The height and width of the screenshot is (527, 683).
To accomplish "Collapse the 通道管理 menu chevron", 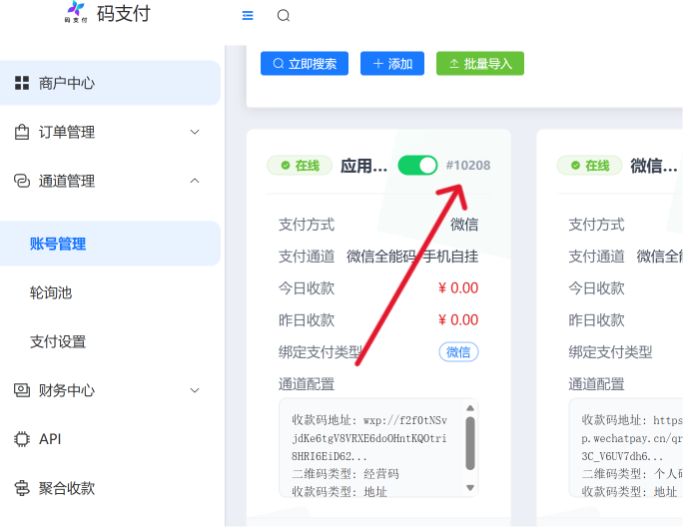I will pyautogui.click(x=195, y=181).
